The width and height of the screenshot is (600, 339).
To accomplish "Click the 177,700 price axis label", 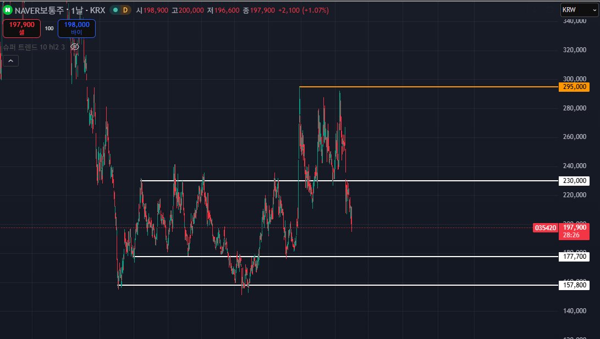I will click(574, 257).
